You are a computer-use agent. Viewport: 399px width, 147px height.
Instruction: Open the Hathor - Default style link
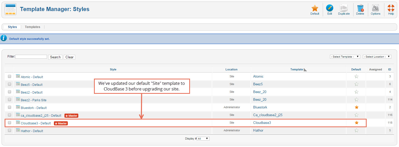[32, 131]
